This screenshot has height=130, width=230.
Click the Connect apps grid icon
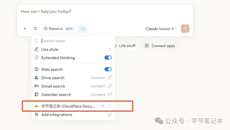click(147, 46)
